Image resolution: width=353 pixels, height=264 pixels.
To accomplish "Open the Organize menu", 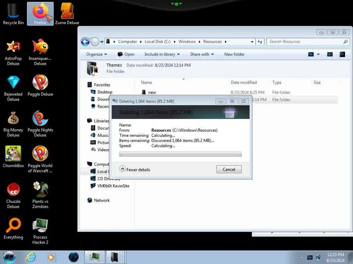I will pos(97,54).
